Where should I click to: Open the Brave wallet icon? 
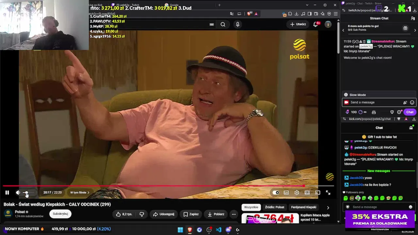pos(316,14)
